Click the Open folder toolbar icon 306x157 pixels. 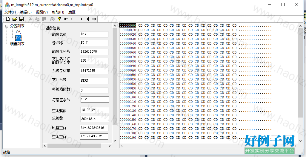[15, 19]
